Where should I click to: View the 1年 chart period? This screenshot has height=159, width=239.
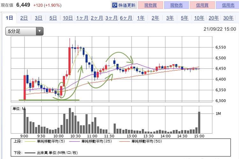coord(141,18)
